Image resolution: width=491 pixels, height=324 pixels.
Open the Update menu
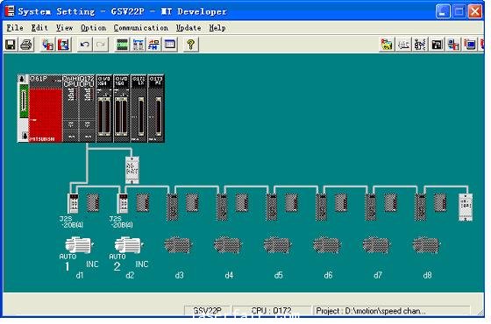click(189, 28)
